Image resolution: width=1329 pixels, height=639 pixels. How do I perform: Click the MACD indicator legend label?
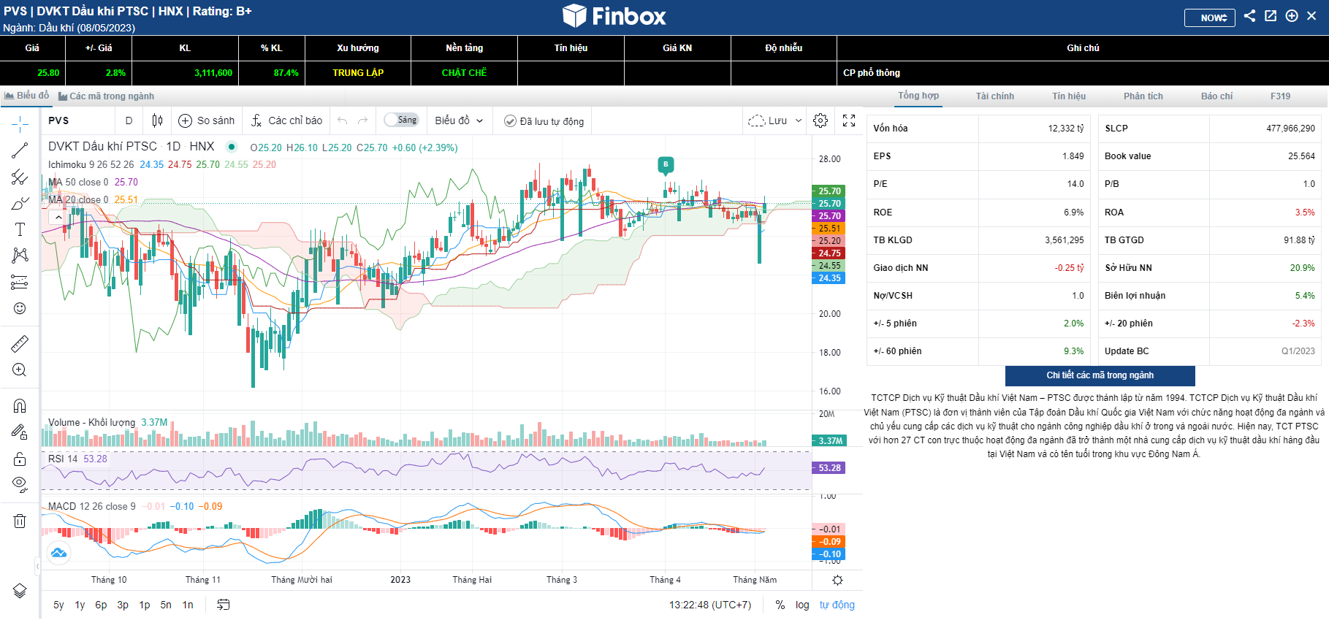coord(92,506)
